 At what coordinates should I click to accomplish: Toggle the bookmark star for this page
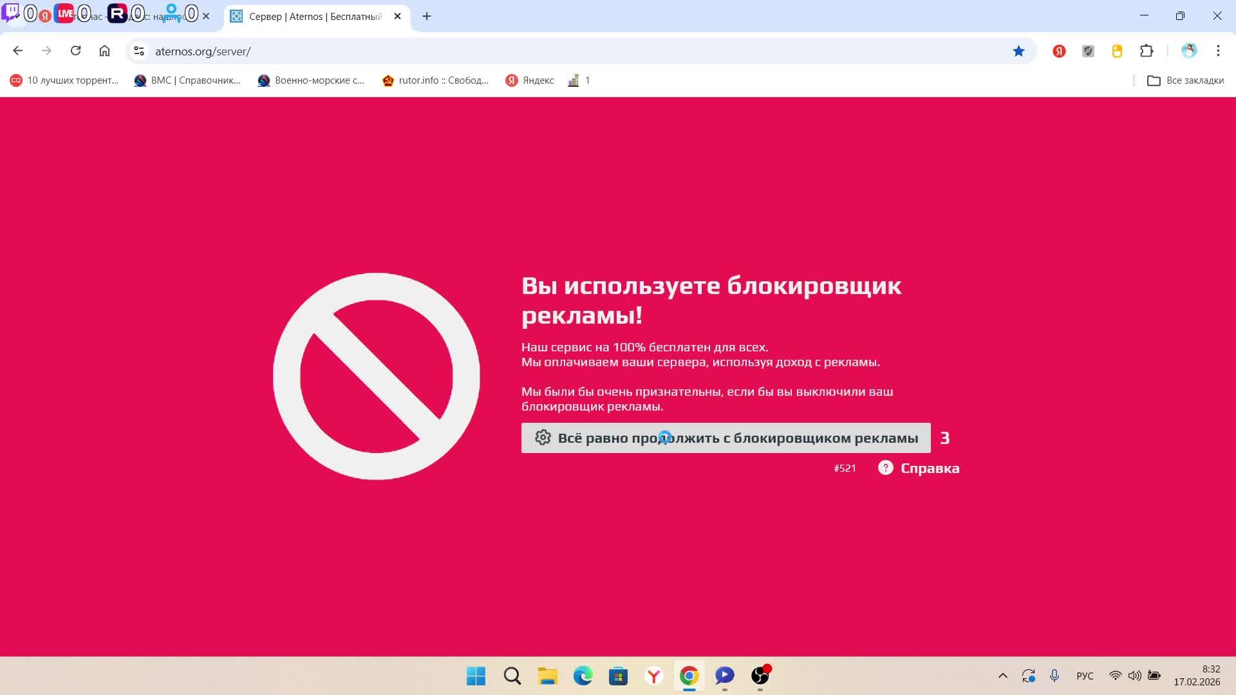pos(1019,51)
